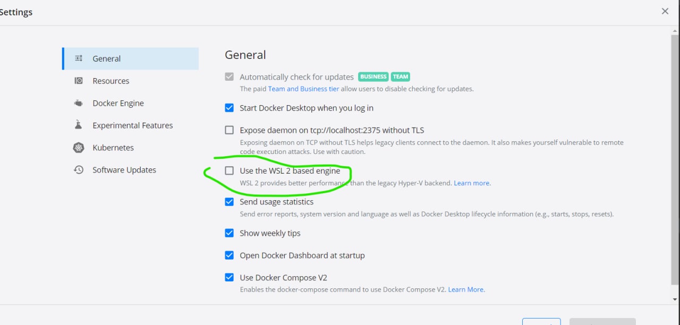Viewport: 680px width, 325px height.
Task: Uncheck Open Docker Dashboard at startup
Action: [229, 255]
